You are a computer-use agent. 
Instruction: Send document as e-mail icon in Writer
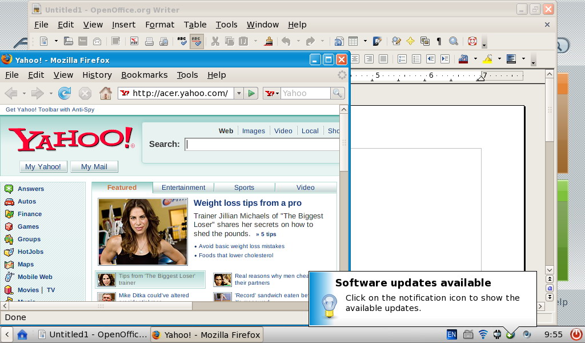pyautogui.click(x=97, y=41)
